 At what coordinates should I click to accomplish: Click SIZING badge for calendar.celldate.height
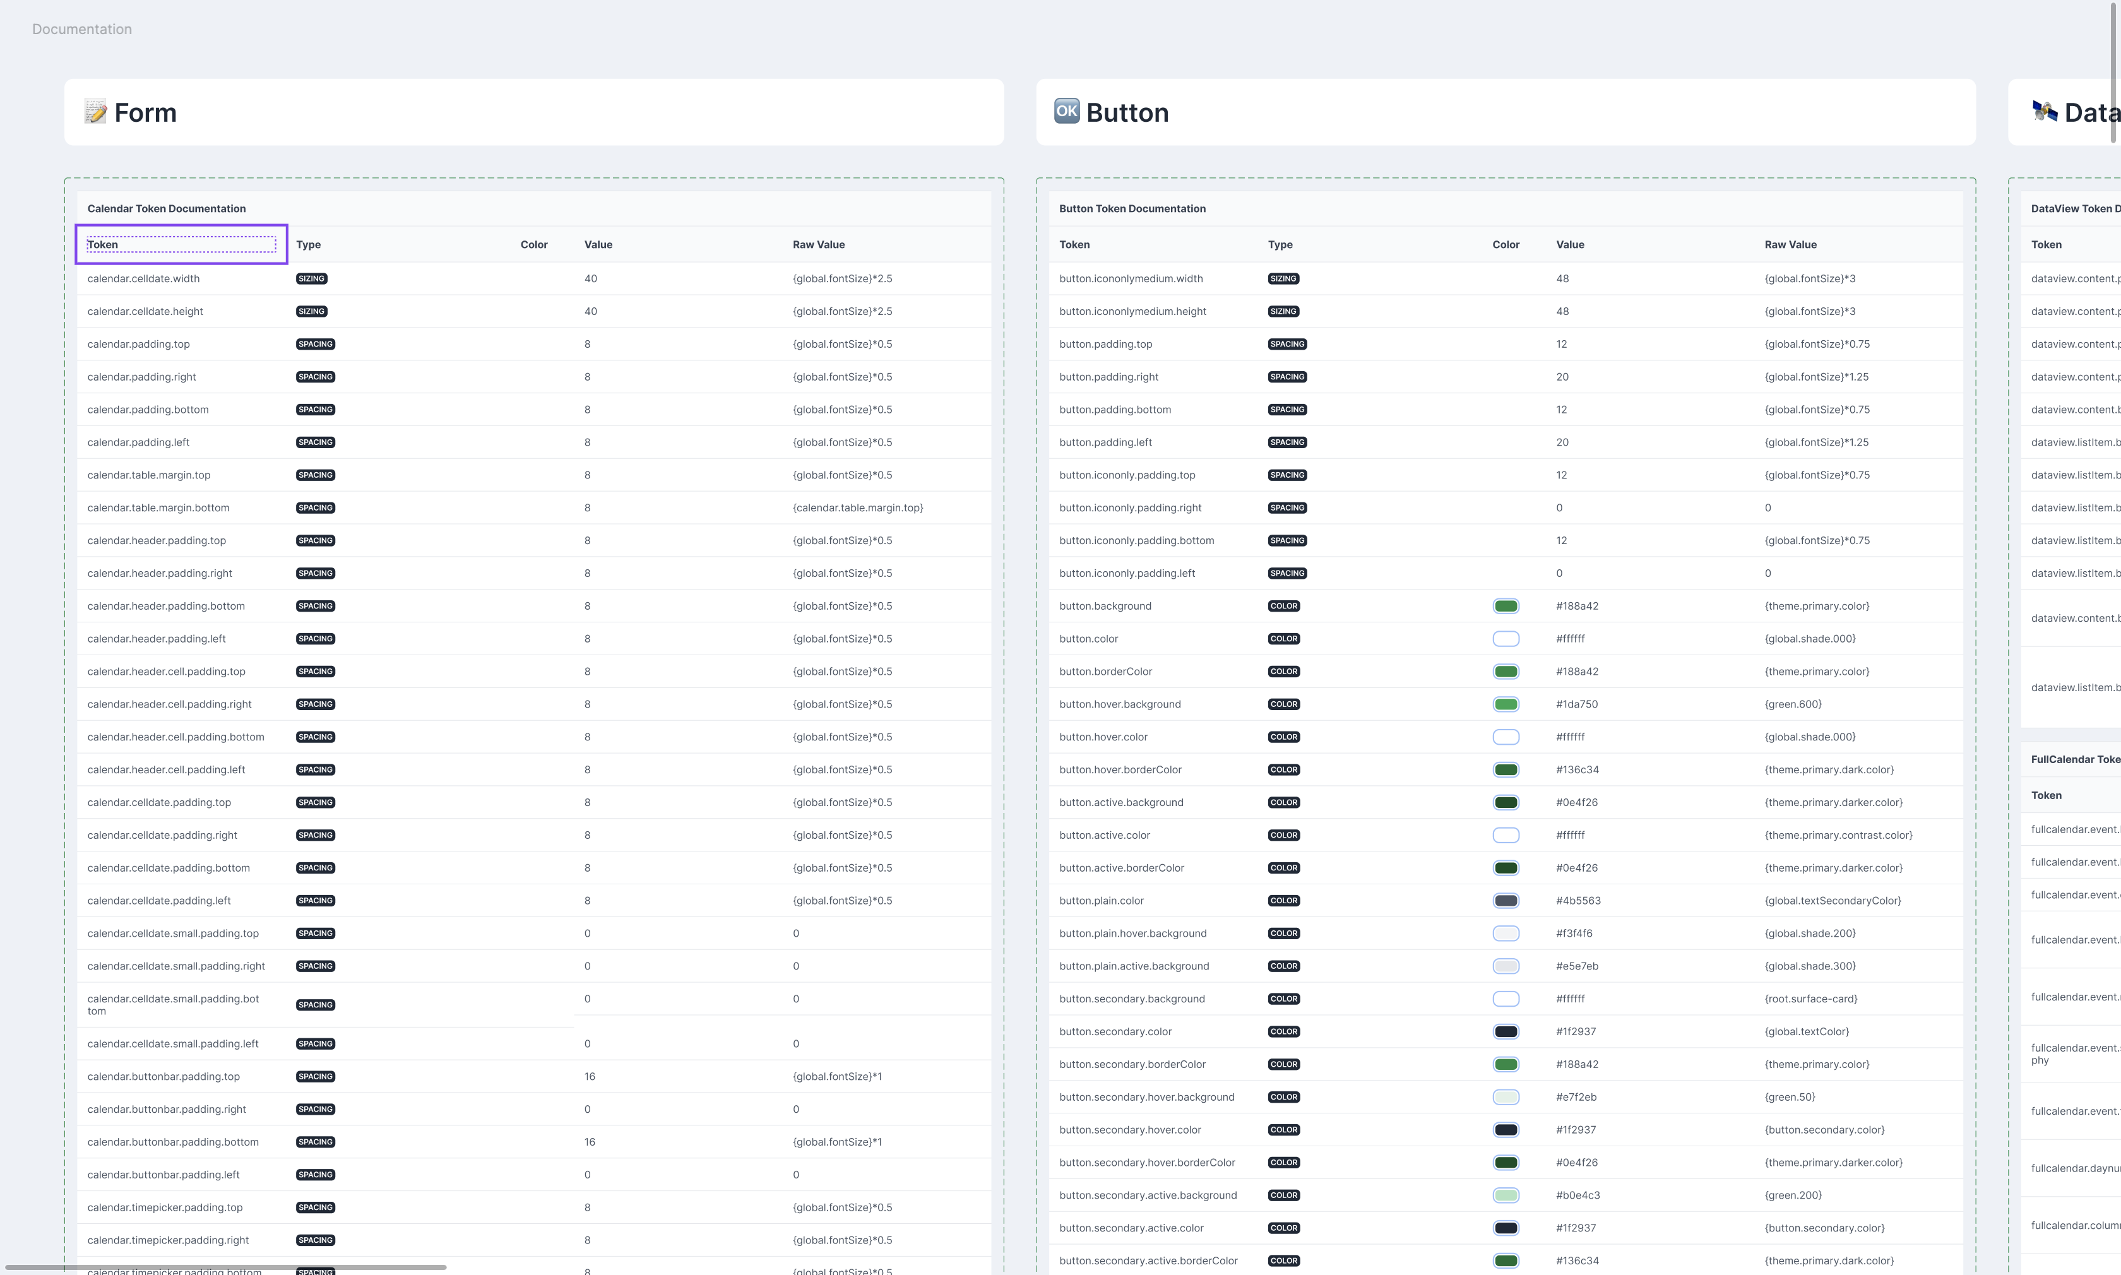[311, 312]
